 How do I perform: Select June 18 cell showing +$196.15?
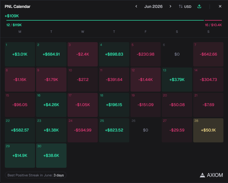(114, 105)
